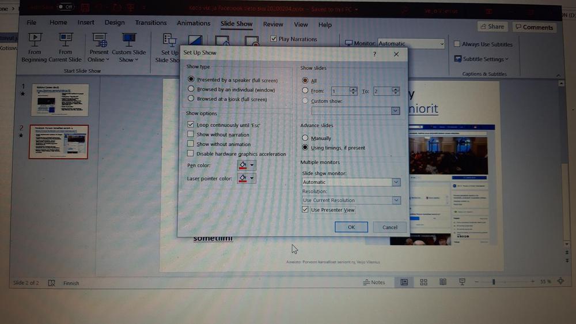Open the Custom Slide Show ribbon button
Viewport: 576px width, 324px height.
coord(129,40)
